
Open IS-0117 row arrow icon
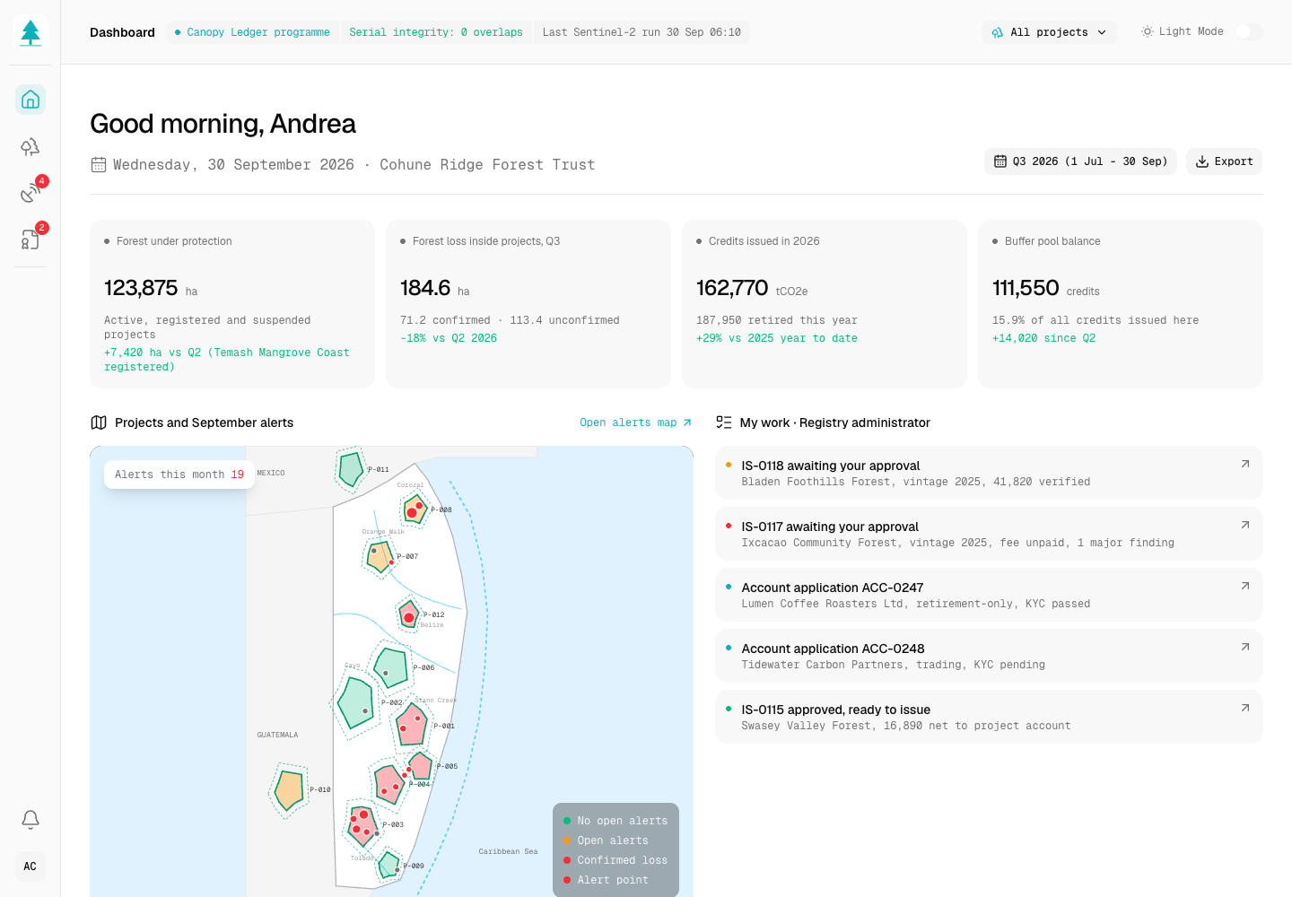click(x=1244, y=525)
